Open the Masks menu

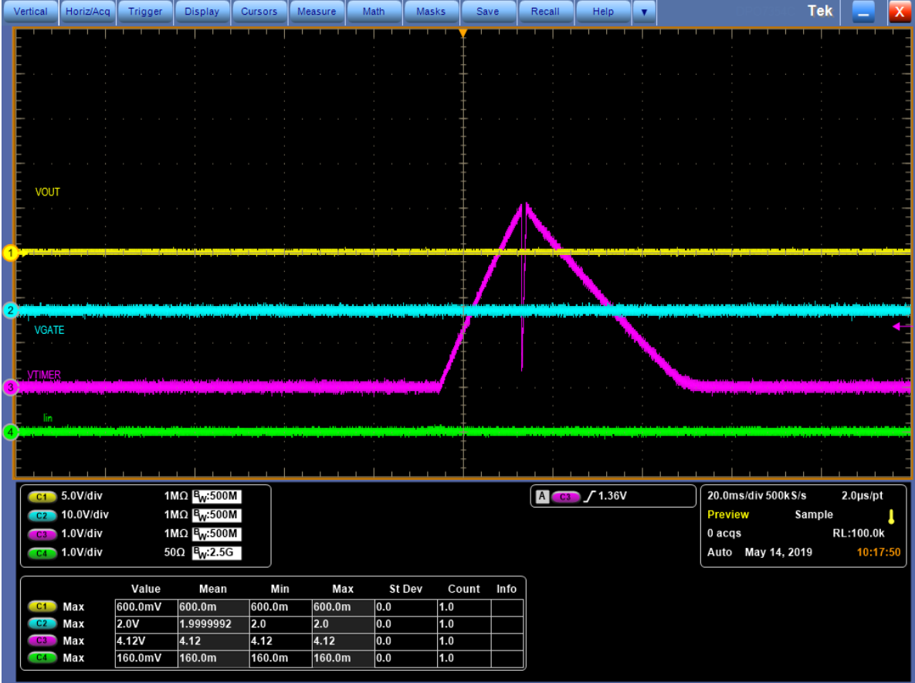pos(431,12)
